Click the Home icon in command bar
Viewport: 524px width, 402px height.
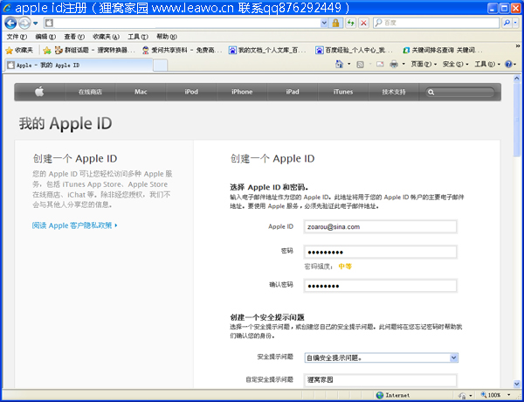pyautogui.click(x=339, y=64)
